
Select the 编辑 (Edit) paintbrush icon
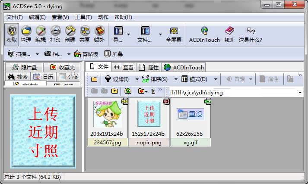[x=41, y=34]
